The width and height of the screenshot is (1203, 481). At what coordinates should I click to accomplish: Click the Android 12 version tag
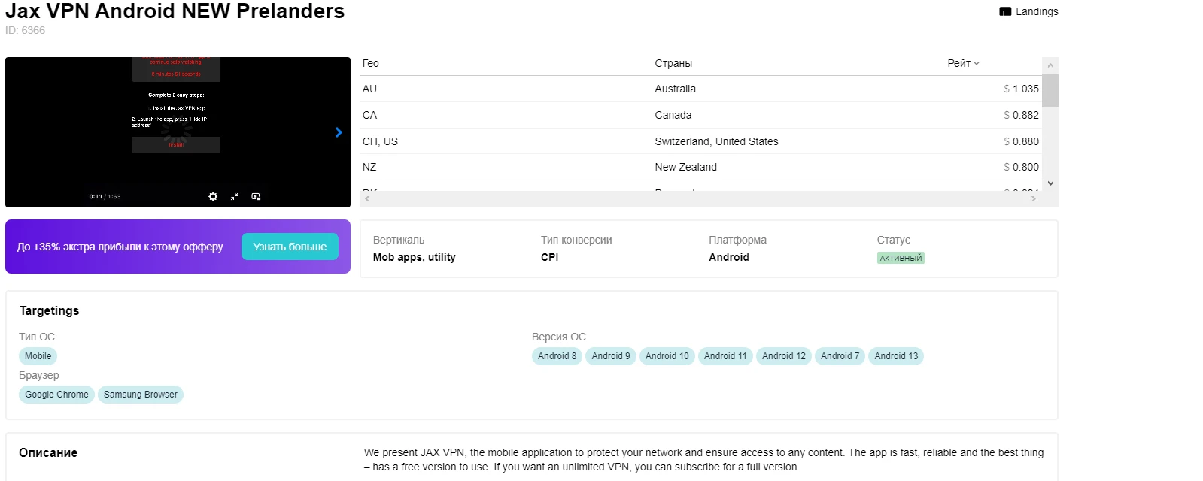tap(784, 356)
